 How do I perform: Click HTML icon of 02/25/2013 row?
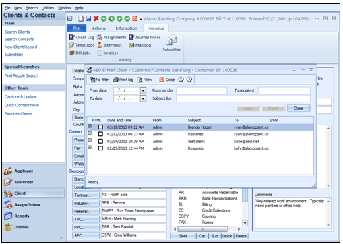90,147
